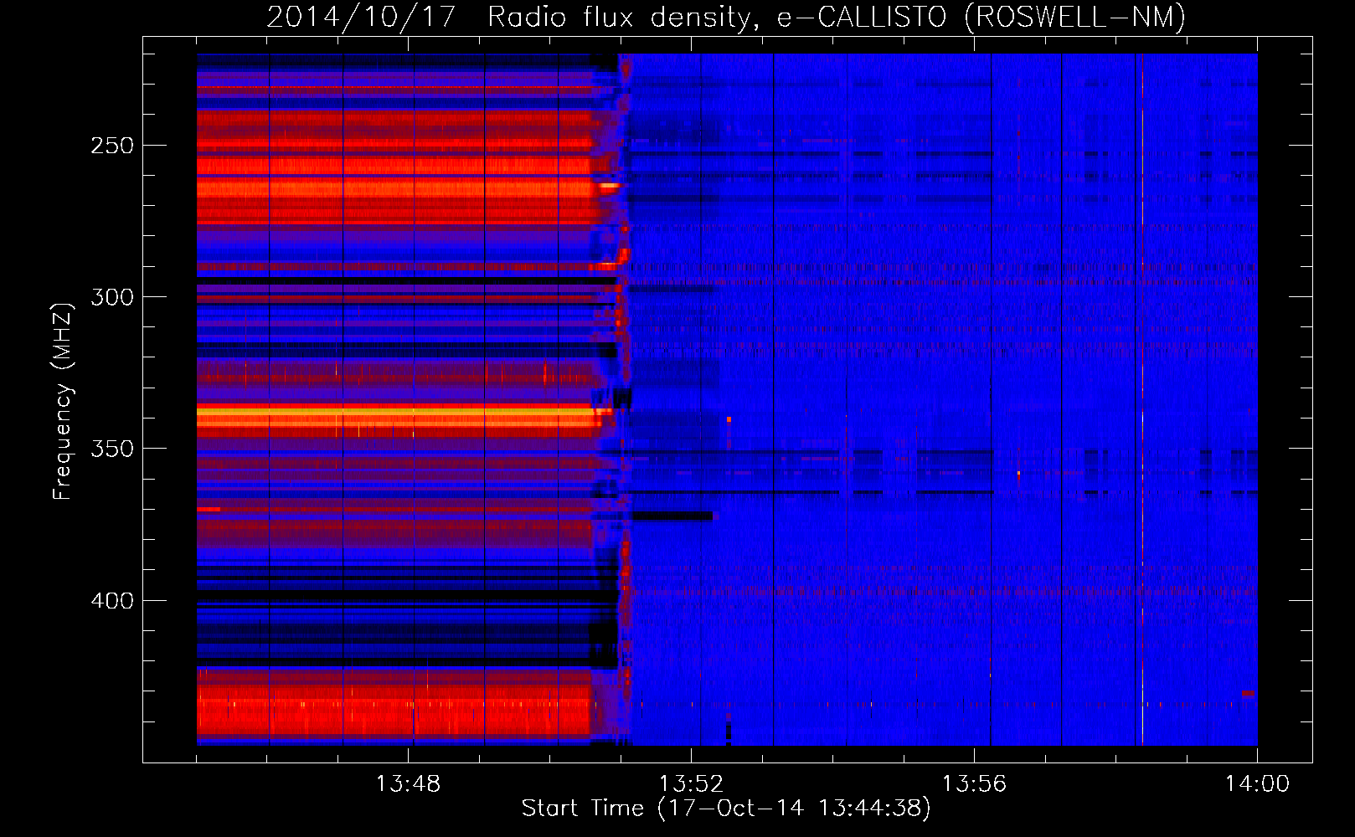The image size is (1355, 837).
Task: Select the '250' frequency axis label
Action: point(112,146)
